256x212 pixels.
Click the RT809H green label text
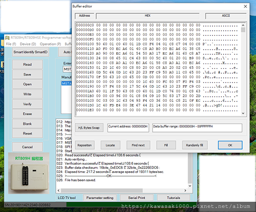(x=29, y=158)
